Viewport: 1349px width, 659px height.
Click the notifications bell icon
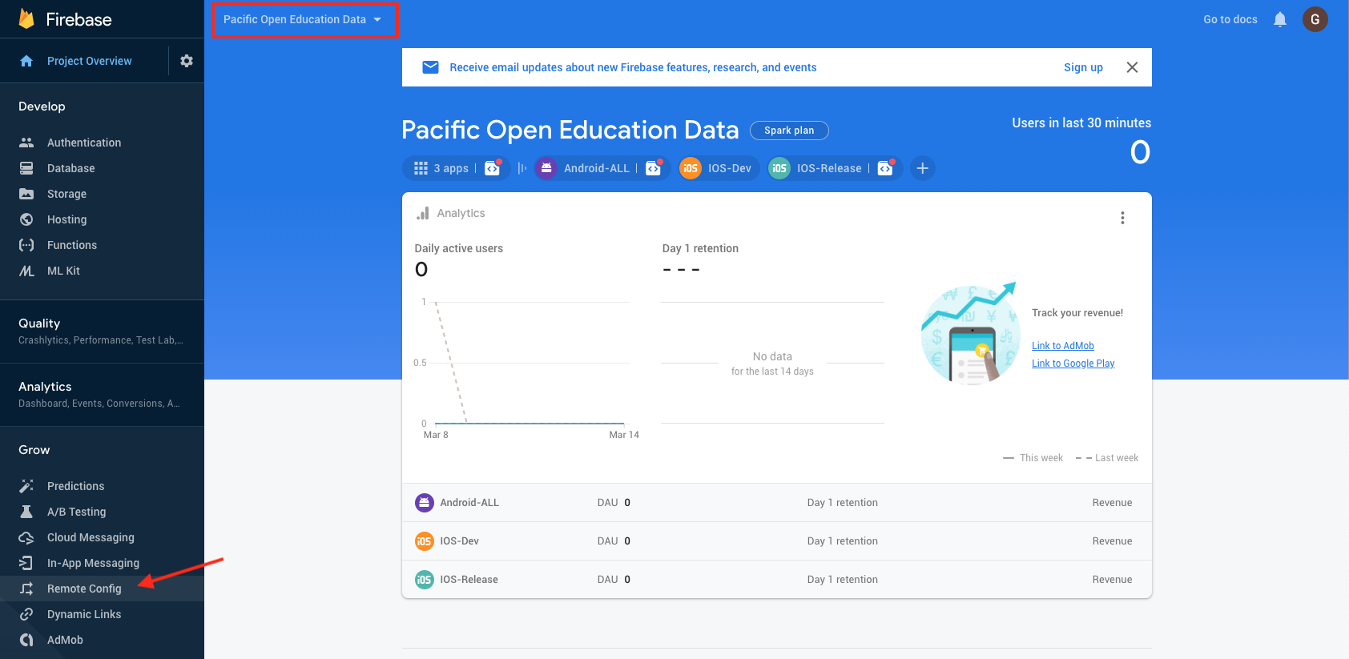pyautogui.click(x=1280, y=19)
